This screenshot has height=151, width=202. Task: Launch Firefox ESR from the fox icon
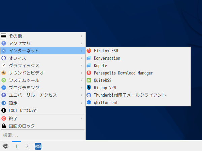point(89,51)
